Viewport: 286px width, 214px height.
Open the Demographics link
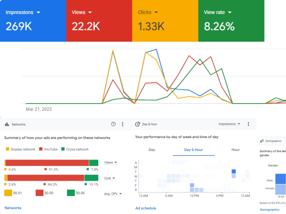click(x=270, y=210)
